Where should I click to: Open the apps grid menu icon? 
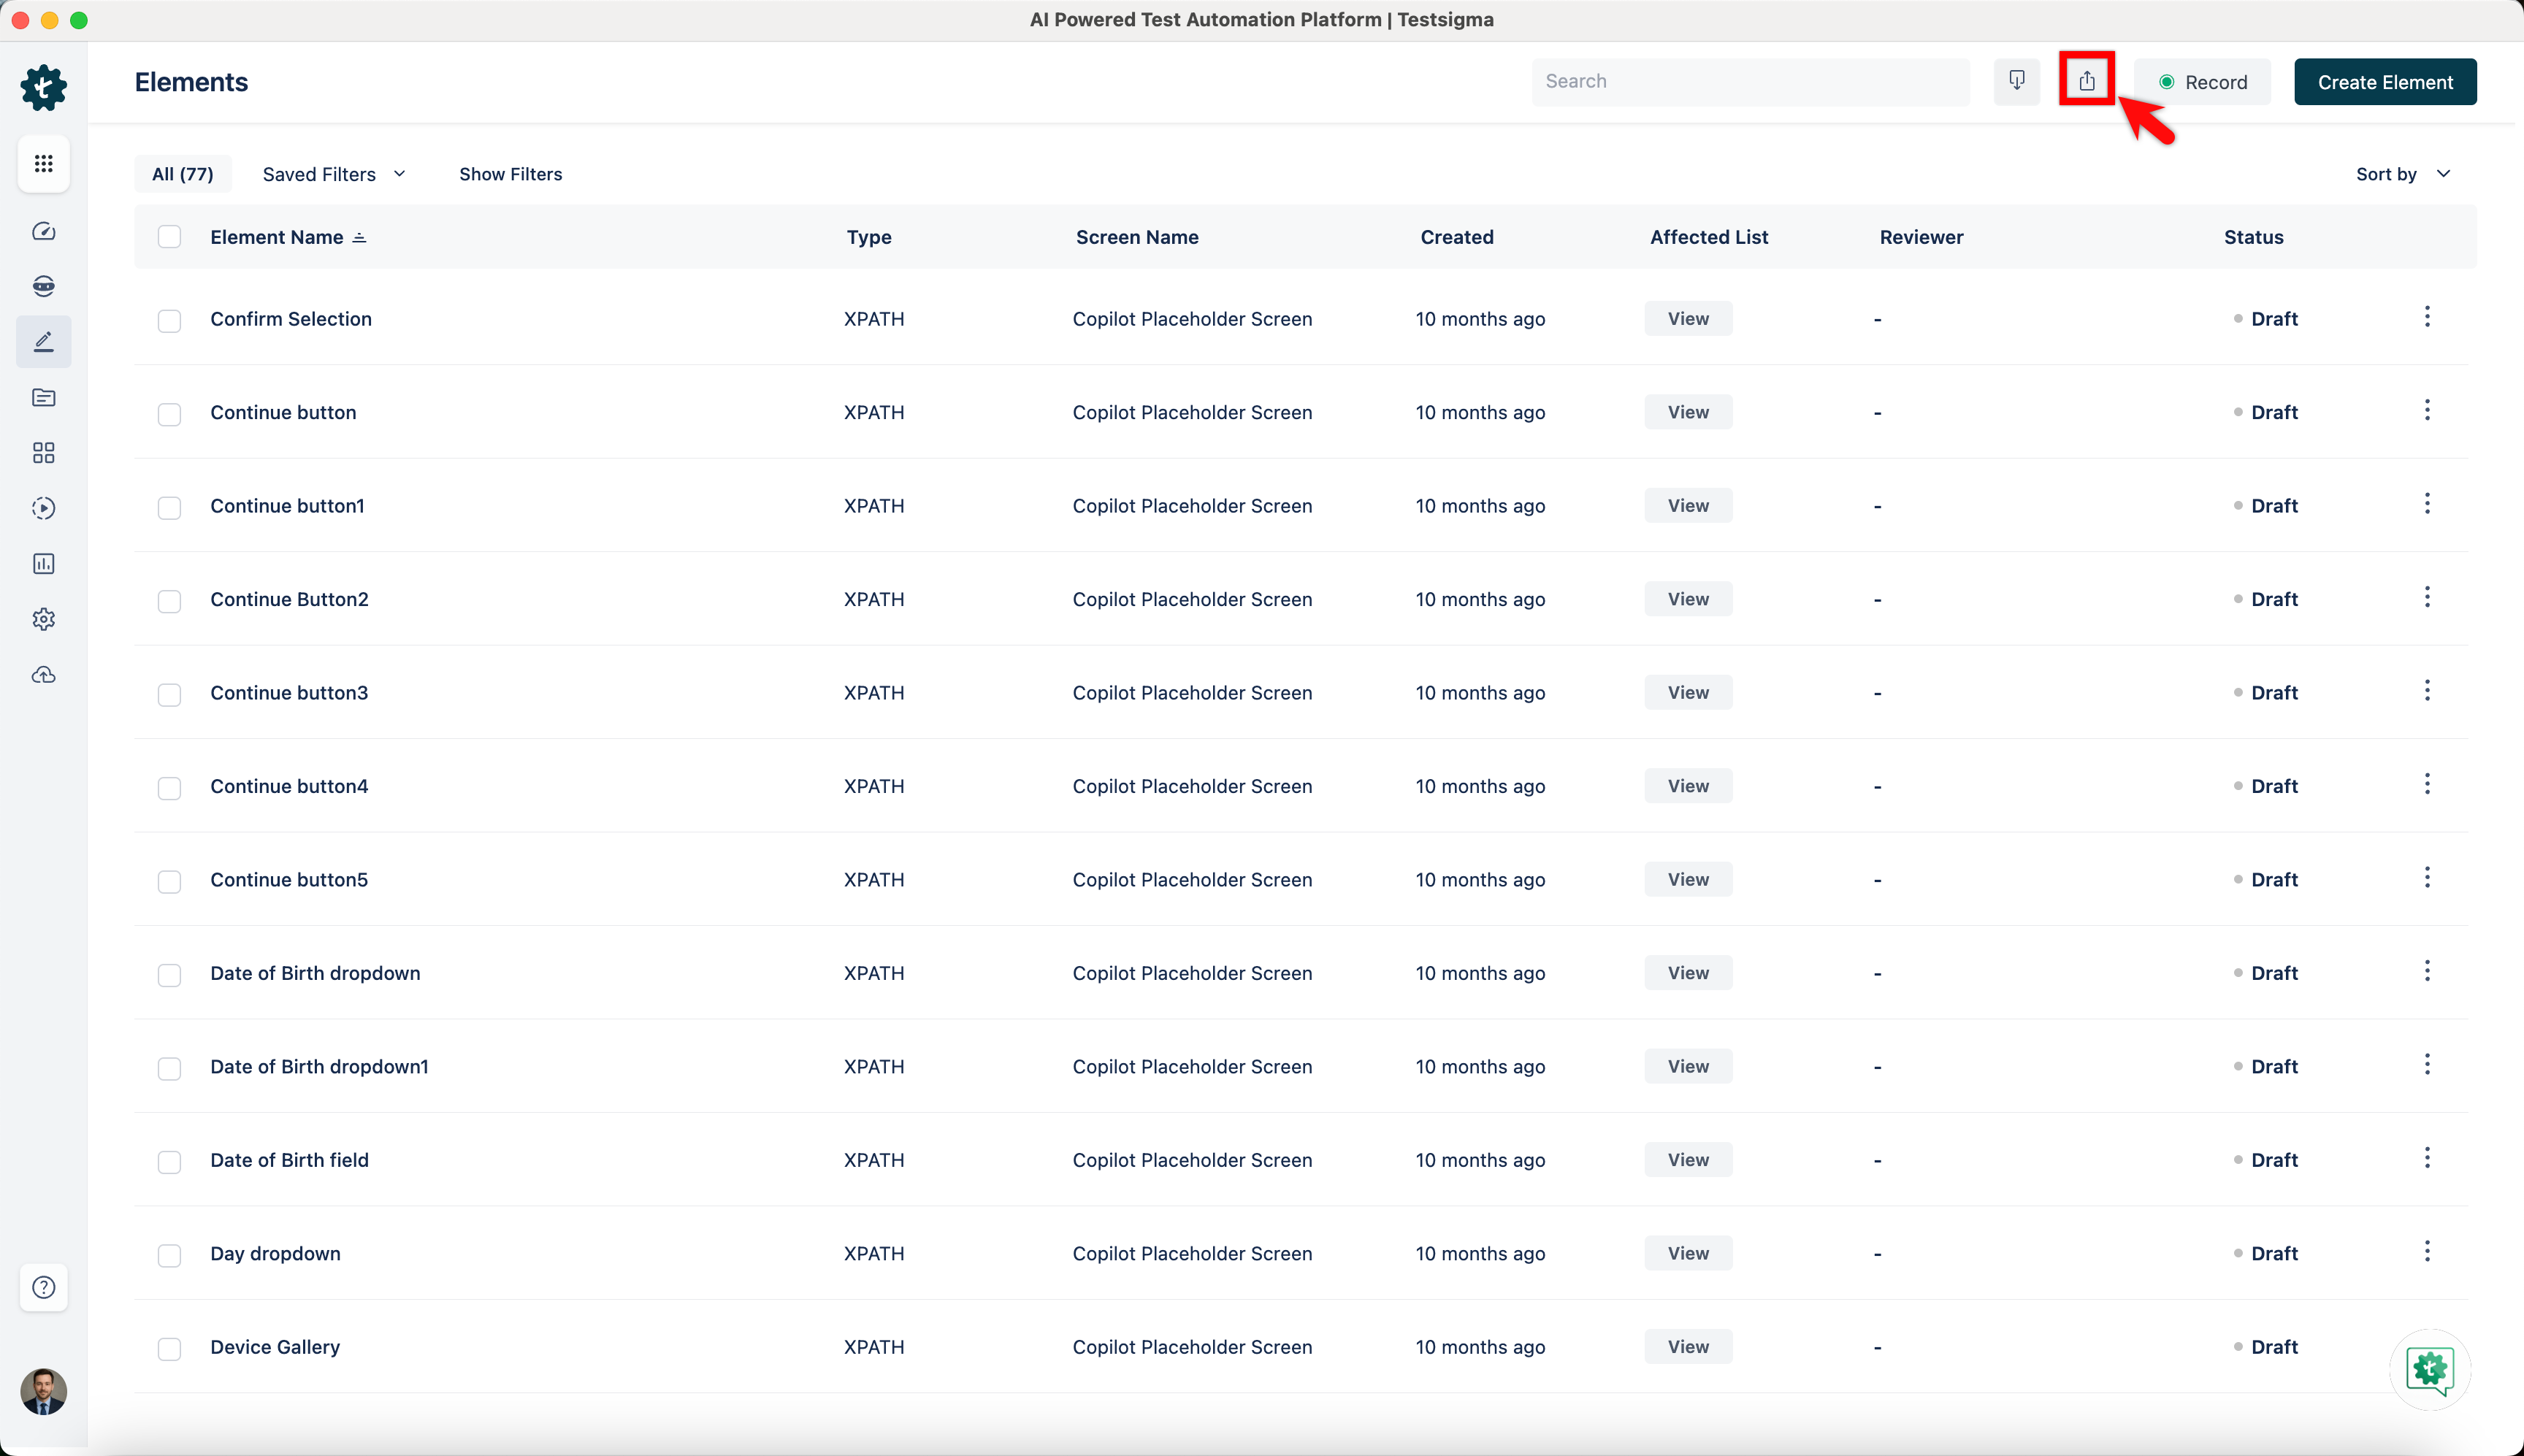[43, 163]
